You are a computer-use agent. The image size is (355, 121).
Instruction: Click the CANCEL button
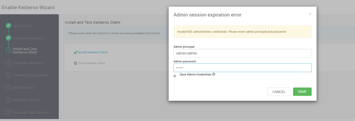279,92
